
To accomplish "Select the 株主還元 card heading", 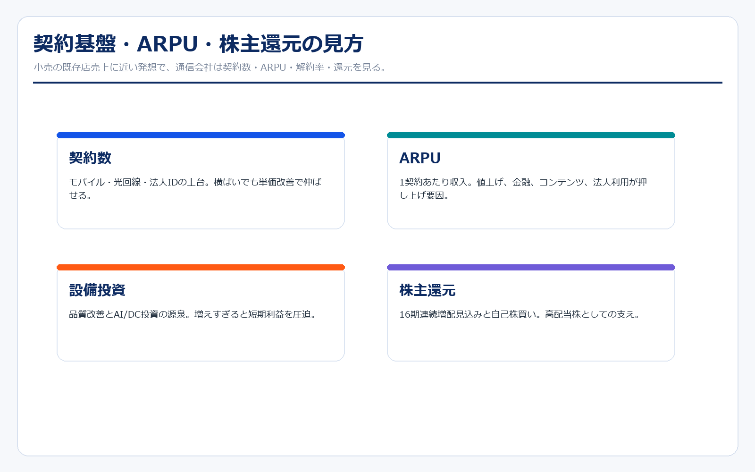I will [x=428, y=290].
